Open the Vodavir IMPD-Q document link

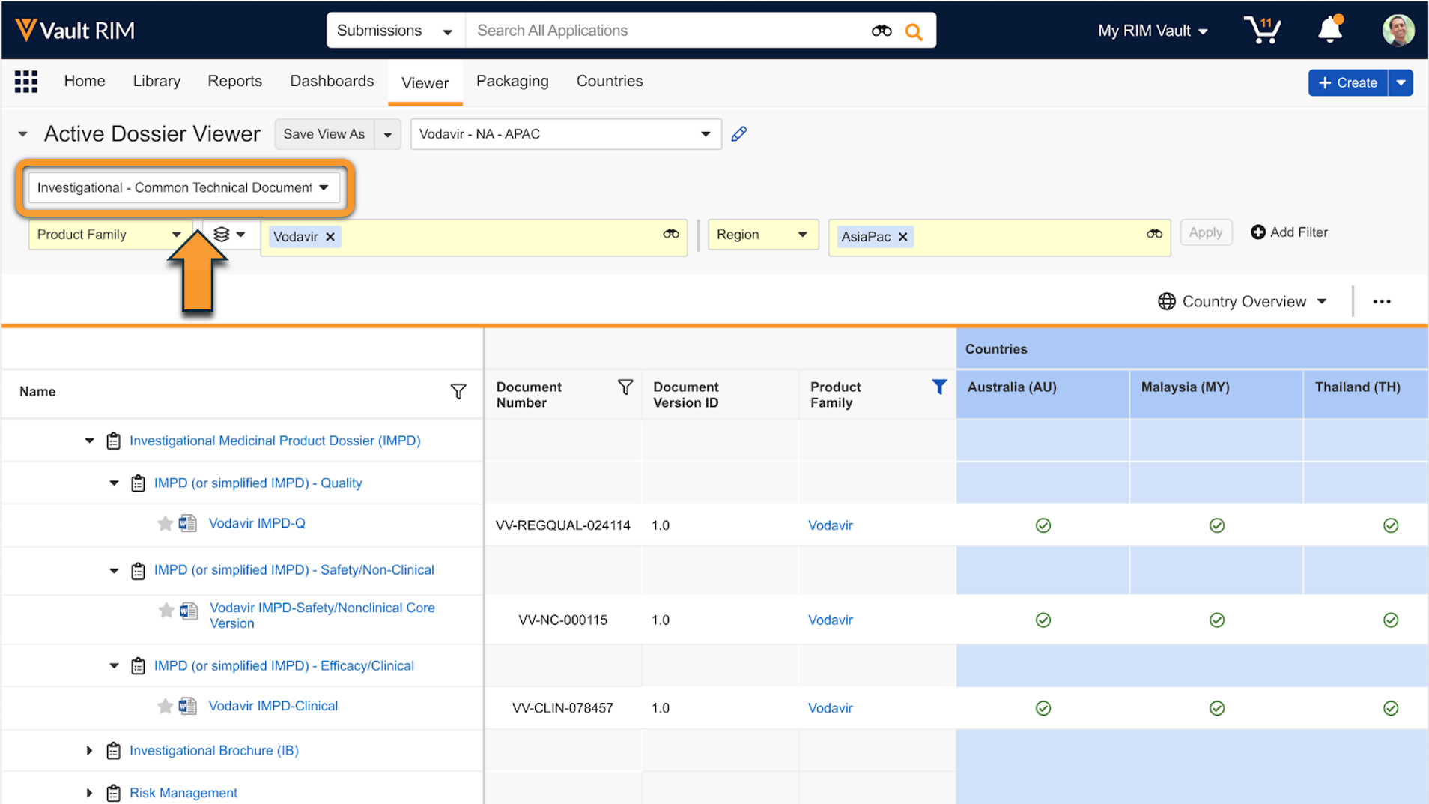click(x=257, y=523)
